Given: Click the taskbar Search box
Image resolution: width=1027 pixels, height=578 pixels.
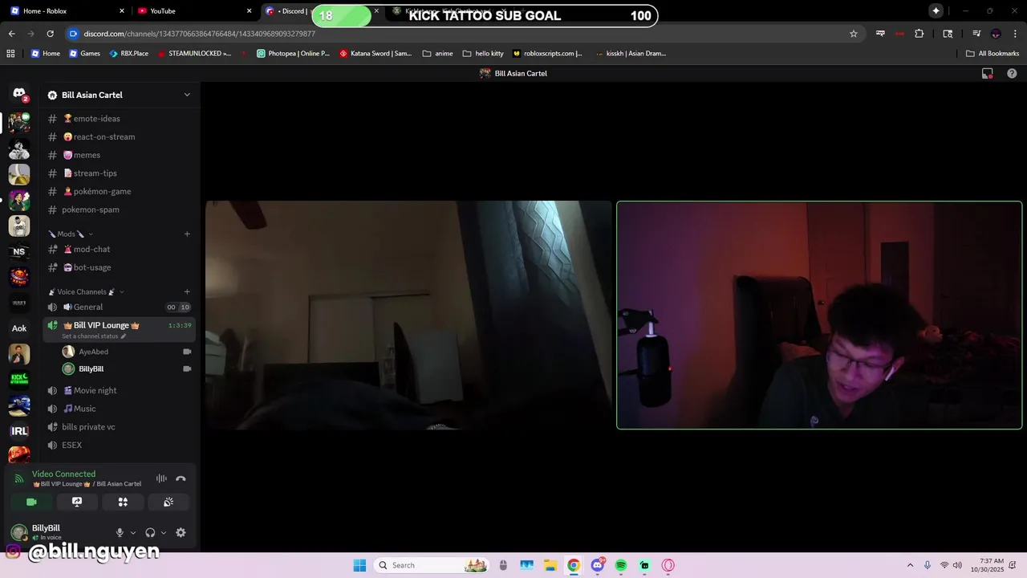Looking at the screenshot, I should 432,565.
